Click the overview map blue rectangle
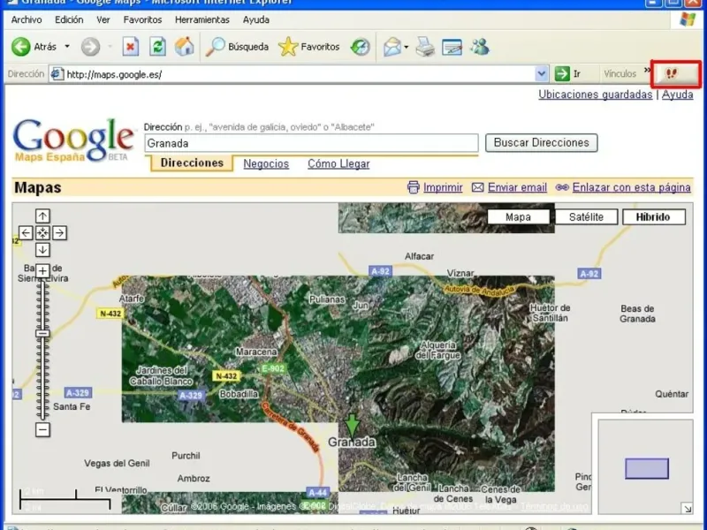Image resolution: width=707 pixels, height=530 pixels. [x=647, y=469]
